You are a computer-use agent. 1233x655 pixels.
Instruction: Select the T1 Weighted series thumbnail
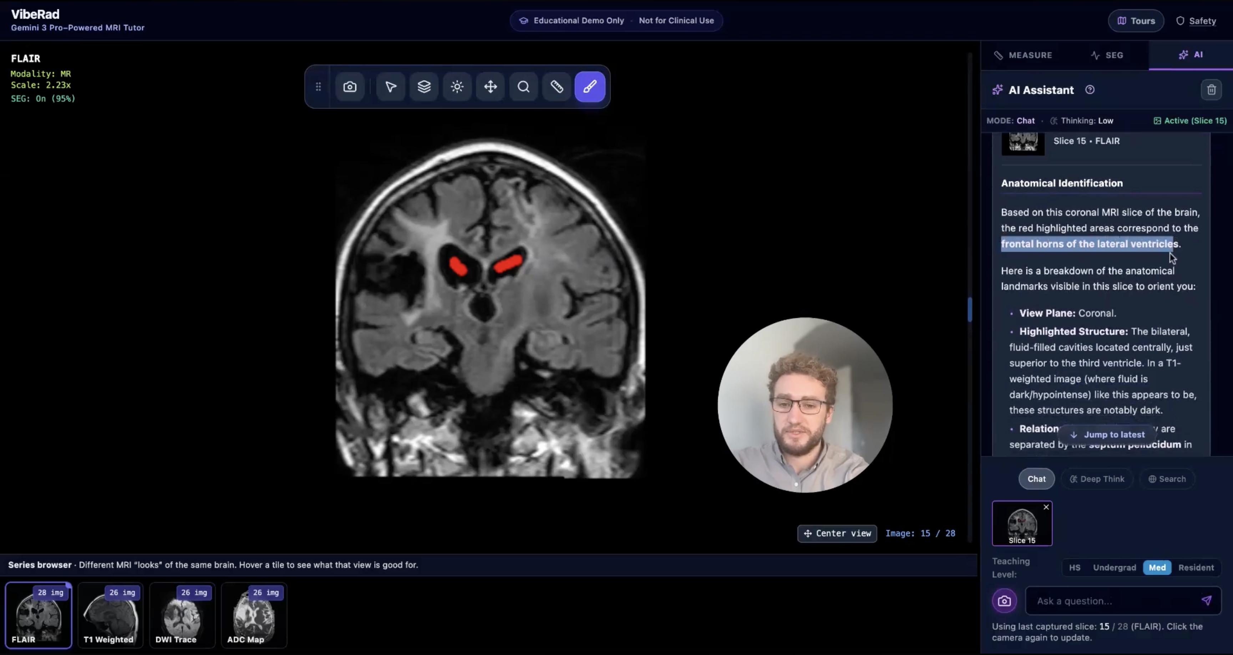click(110, 615)
